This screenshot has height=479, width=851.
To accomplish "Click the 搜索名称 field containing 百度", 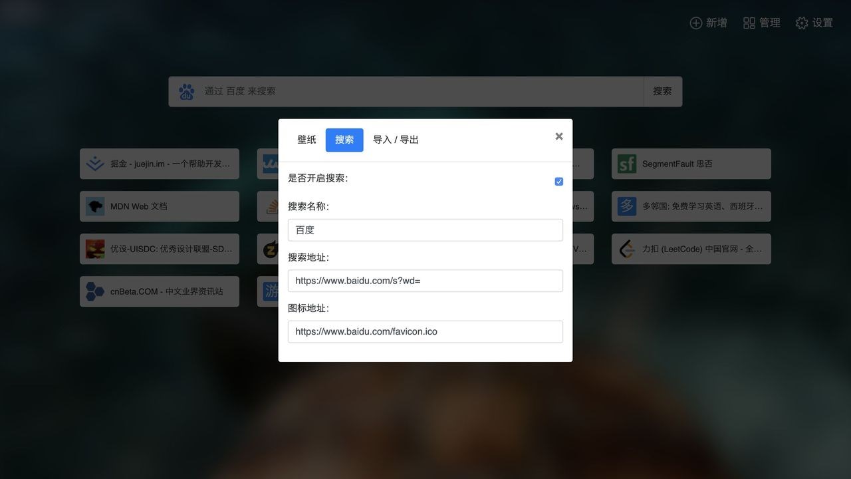I will 425,230.
